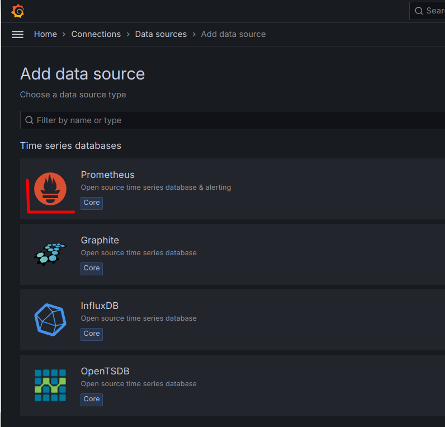Viewport: 445px width, 427px height.
Task: Click the InfluxDB polyhedron logo icon
Action: tap(50, 320)
